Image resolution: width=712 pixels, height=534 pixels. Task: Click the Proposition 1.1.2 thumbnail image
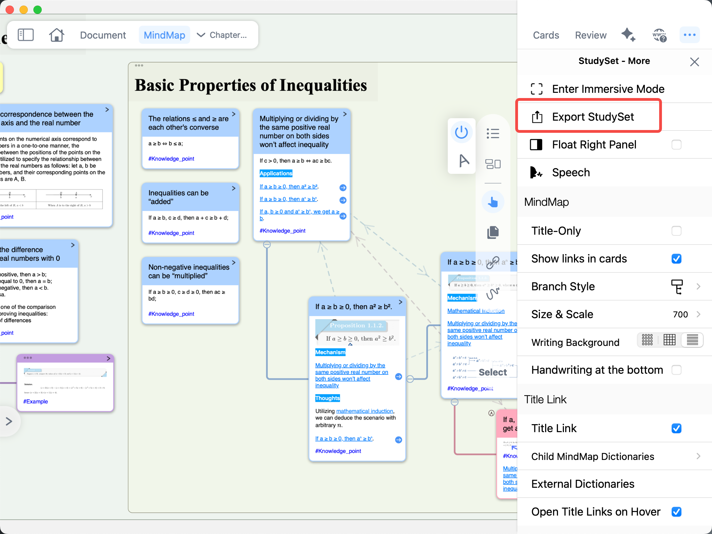pos(357,332)
